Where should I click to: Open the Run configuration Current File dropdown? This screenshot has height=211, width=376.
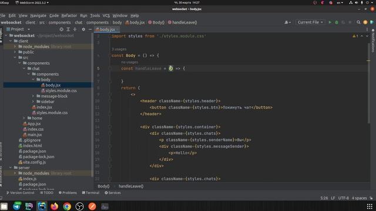[x=310, y=22]
